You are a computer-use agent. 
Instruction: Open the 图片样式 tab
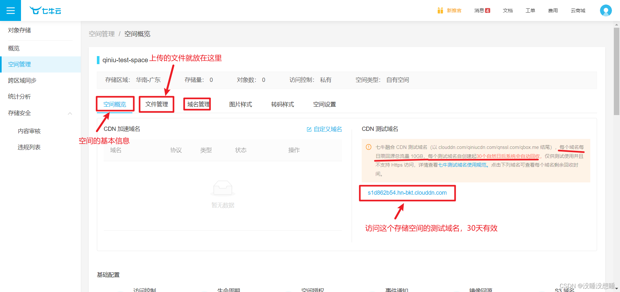click(x=241, y=104)
